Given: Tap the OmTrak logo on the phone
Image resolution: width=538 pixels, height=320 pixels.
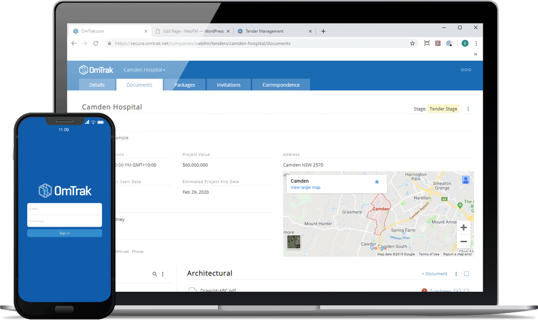Looking at the screenshot, I should (65, 191).
